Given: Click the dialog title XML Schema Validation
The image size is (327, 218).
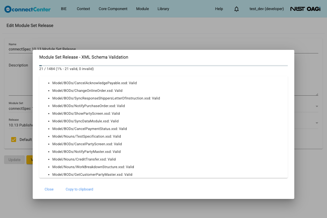Looking at the screenshot, I should pyautogui.click(x=84, y=57).
